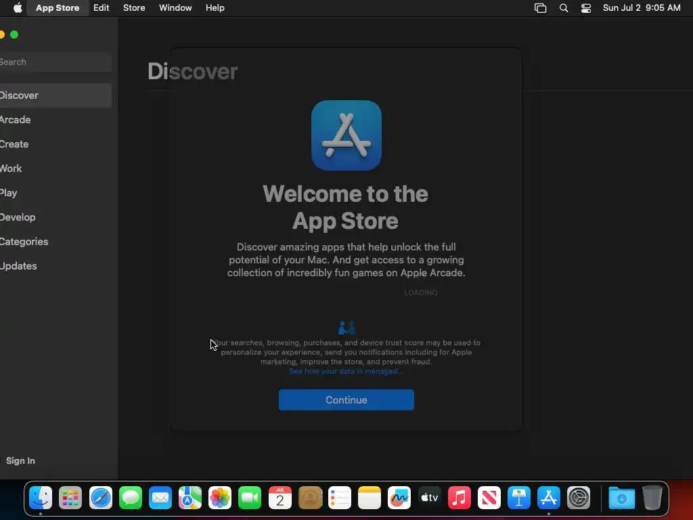Open Calendar from the dock
The width and height of the screenshot is (693, 520).
[x=280, y=498]
